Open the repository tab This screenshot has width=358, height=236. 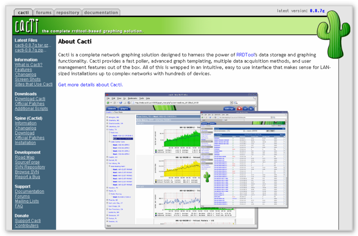click(68, 13)
